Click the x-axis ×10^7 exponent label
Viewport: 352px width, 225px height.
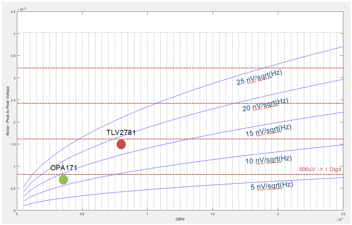339,220
